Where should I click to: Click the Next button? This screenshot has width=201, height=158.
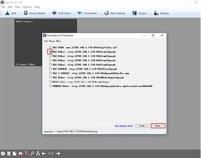(x=158, y=126)
